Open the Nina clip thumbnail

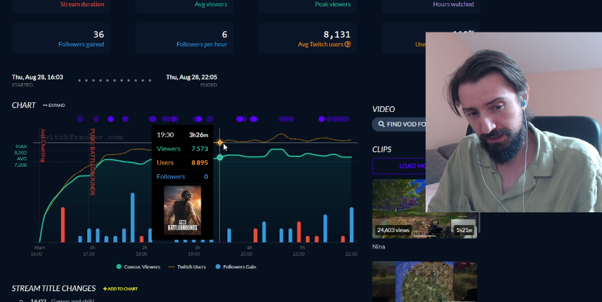tap(425, 209)
